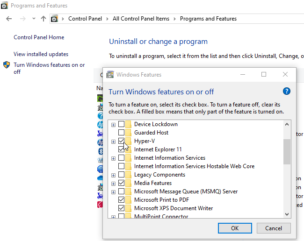Close the Windows Features dialog
The height and width of the screenshot is (241, 304).
[x=285, y=74]
